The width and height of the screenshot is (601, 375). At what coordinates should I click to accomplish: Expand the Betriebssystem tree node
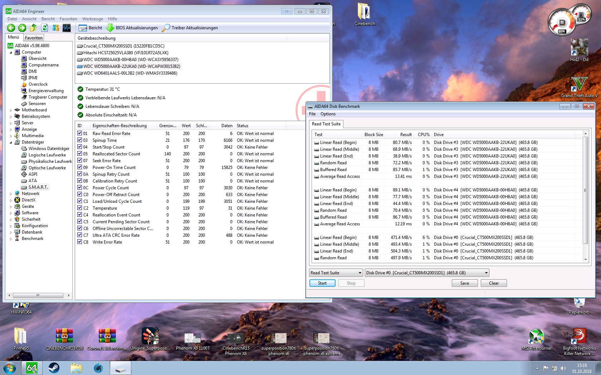point(11,117)
